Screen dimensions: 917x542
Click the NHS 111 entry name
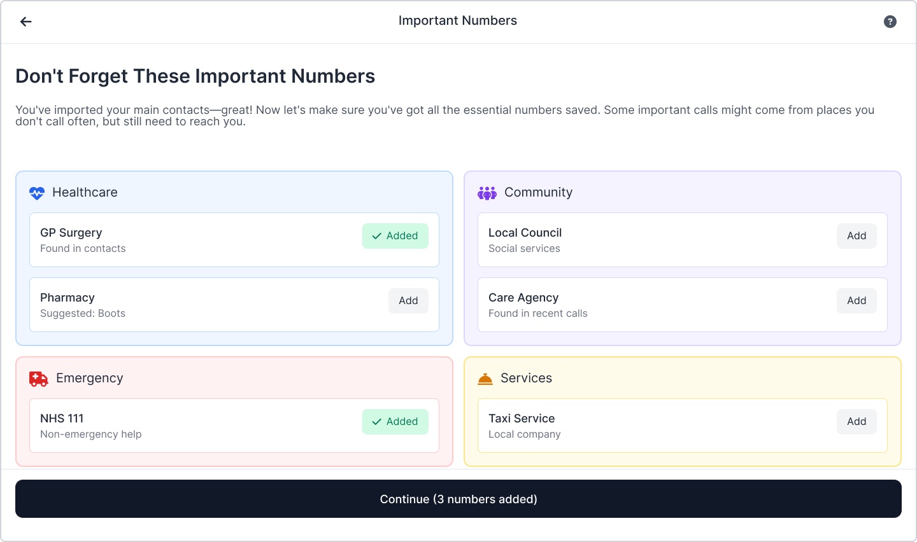62,419
